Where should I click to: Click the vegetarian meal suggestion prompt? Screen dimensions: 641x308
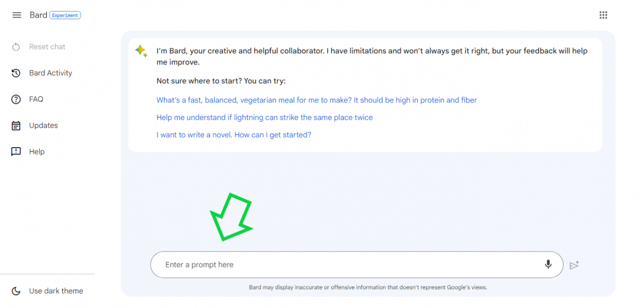tap(316, 100)
